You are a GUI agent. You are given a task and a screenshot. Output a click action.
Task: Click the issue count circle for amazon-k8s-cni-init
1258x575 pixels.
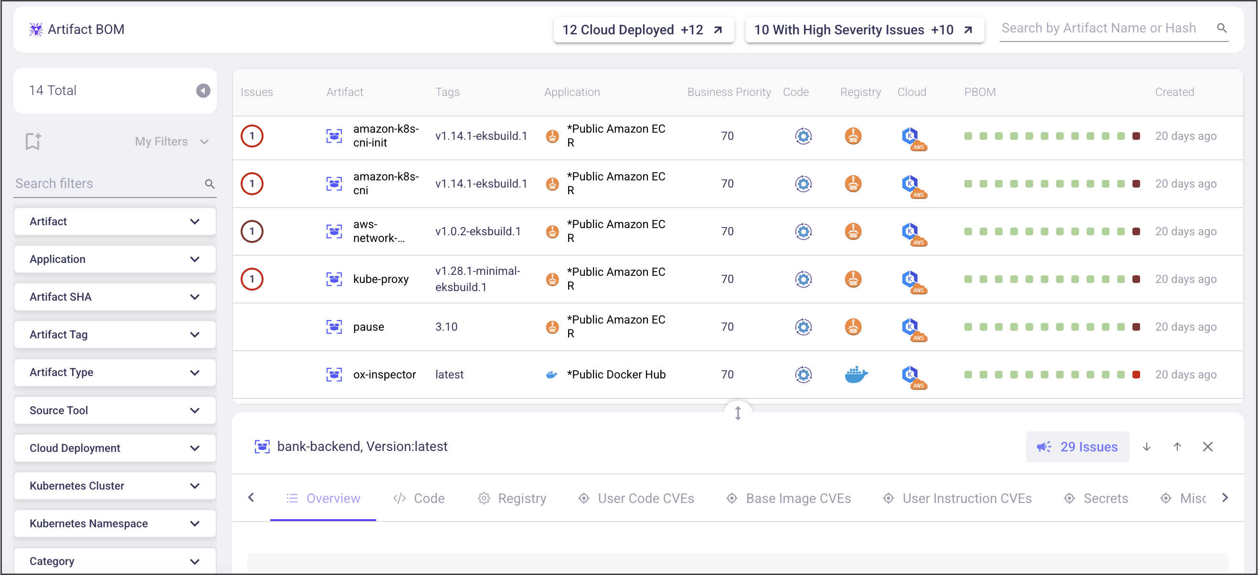(252, 136)
